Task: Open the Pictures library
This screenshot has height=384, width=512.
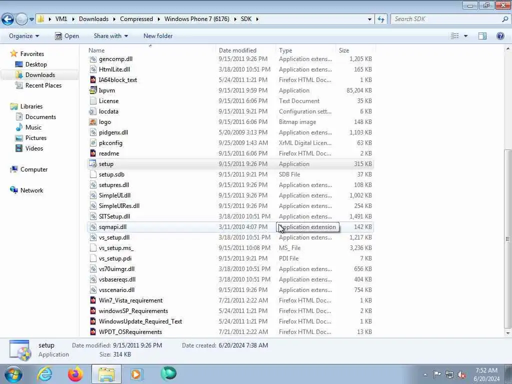Action: coord(36,138)
